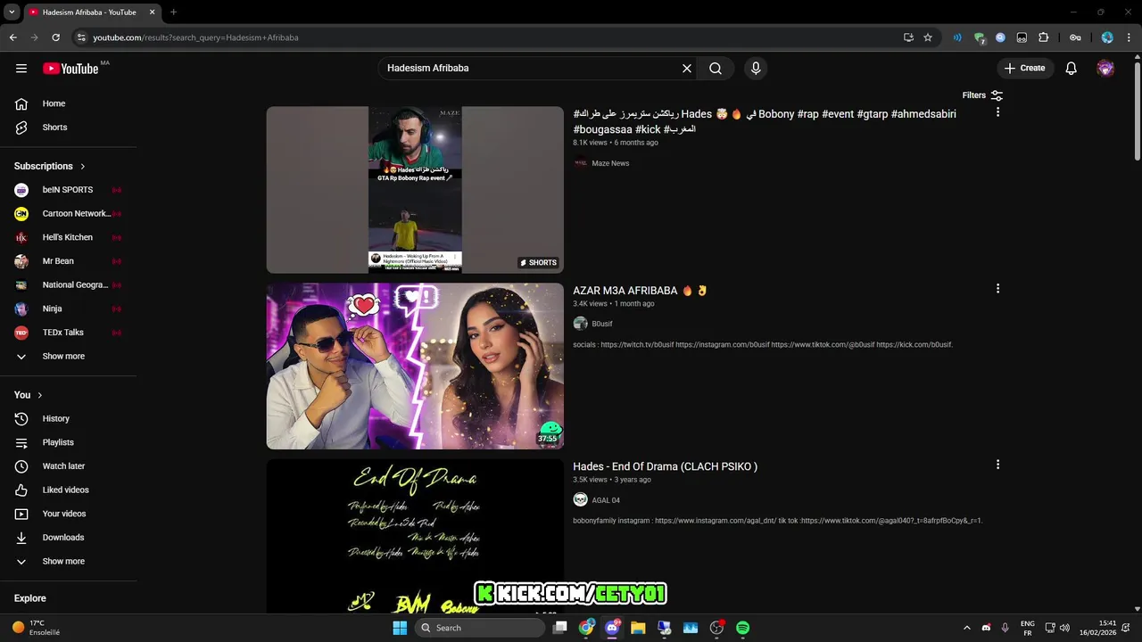Expand the You section chevron

click(x=39, y=395)
